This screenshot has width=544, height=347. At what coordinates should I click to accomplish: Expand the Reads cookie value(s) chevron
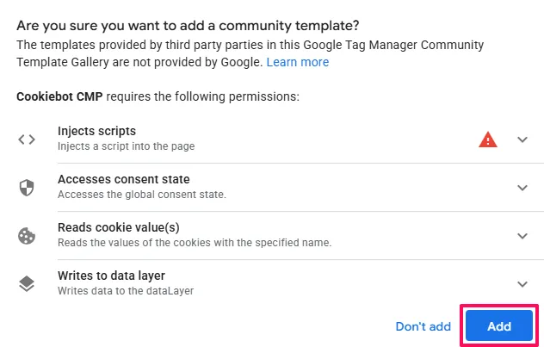[522, 236]
